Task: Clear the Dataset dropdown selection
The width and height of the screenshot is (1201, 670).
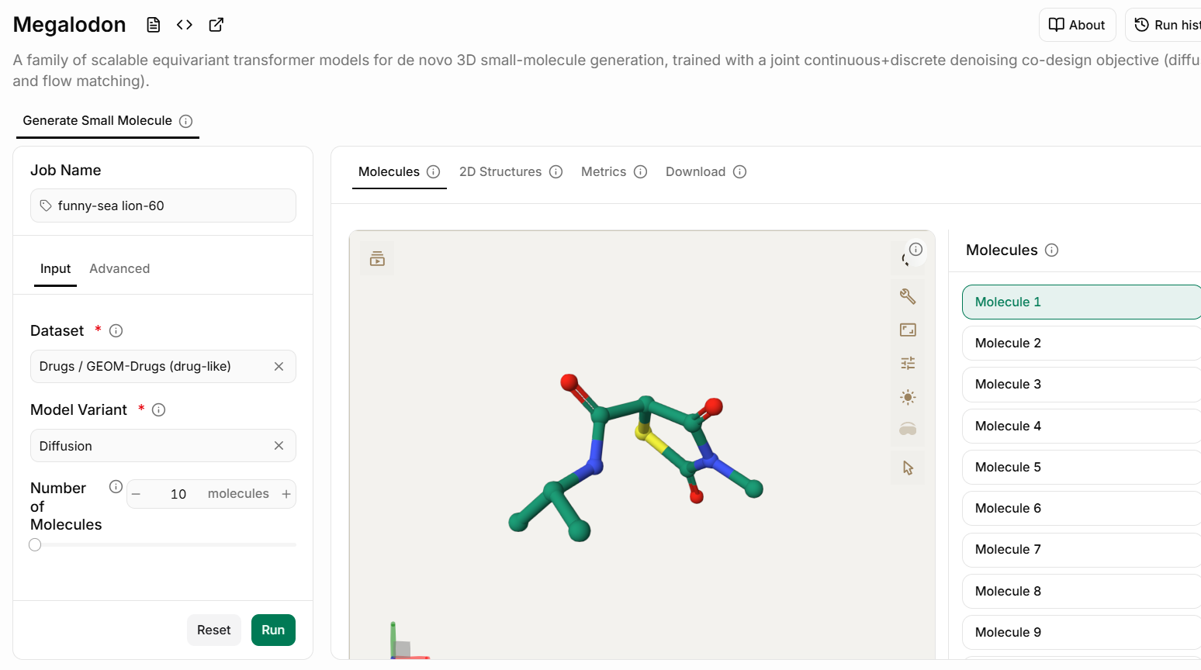Action: click(279, 366)
